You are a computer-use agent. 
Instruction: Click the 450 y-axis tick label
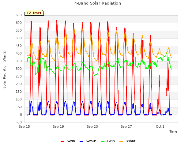(19, 46)
